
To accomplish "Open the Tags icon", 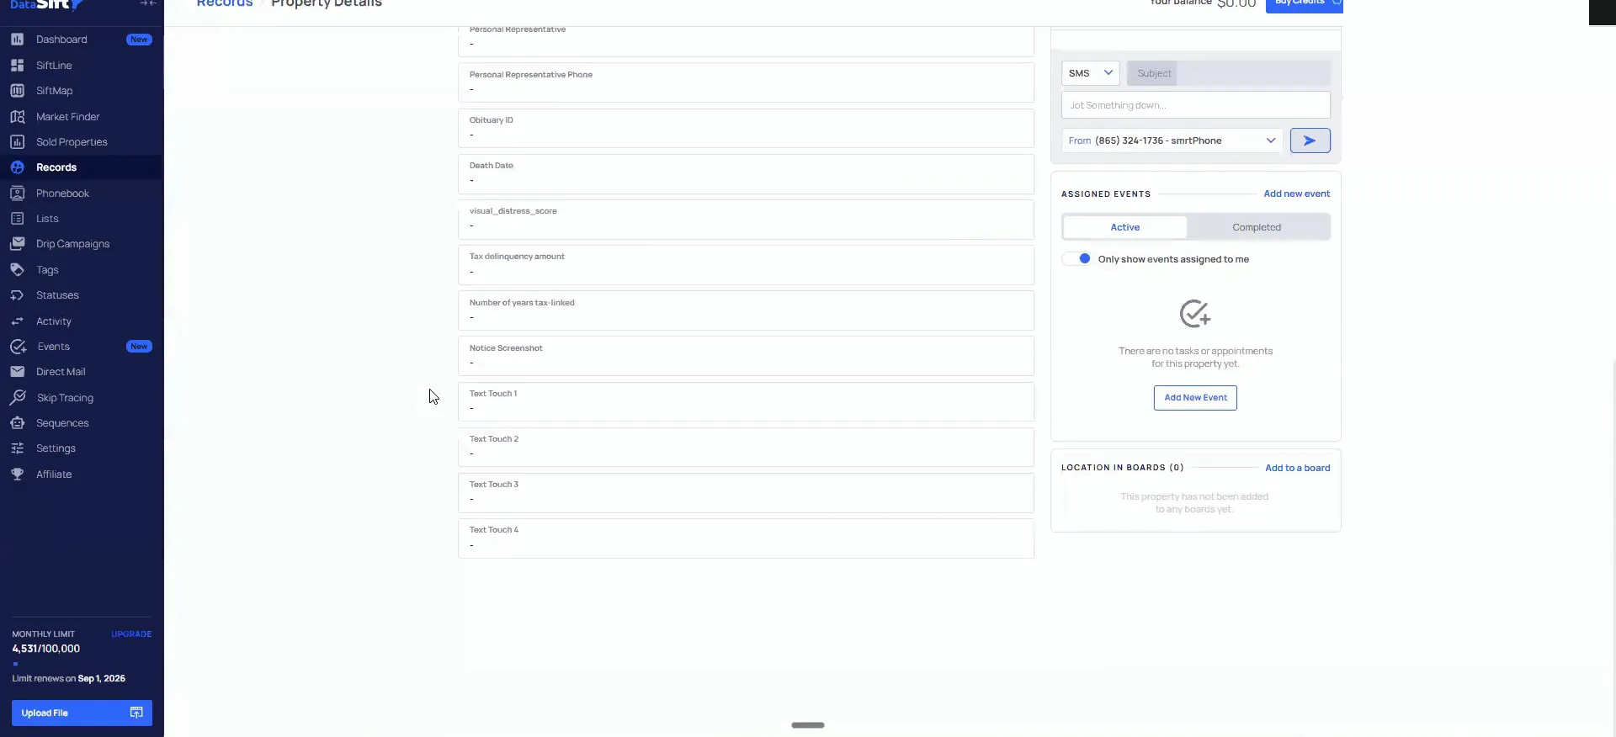I will point(17,270).
